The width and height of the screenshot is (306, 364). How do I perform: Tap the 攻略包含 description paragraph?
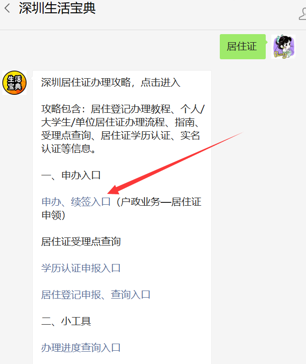pyautogui.click(x=123, y=129)
